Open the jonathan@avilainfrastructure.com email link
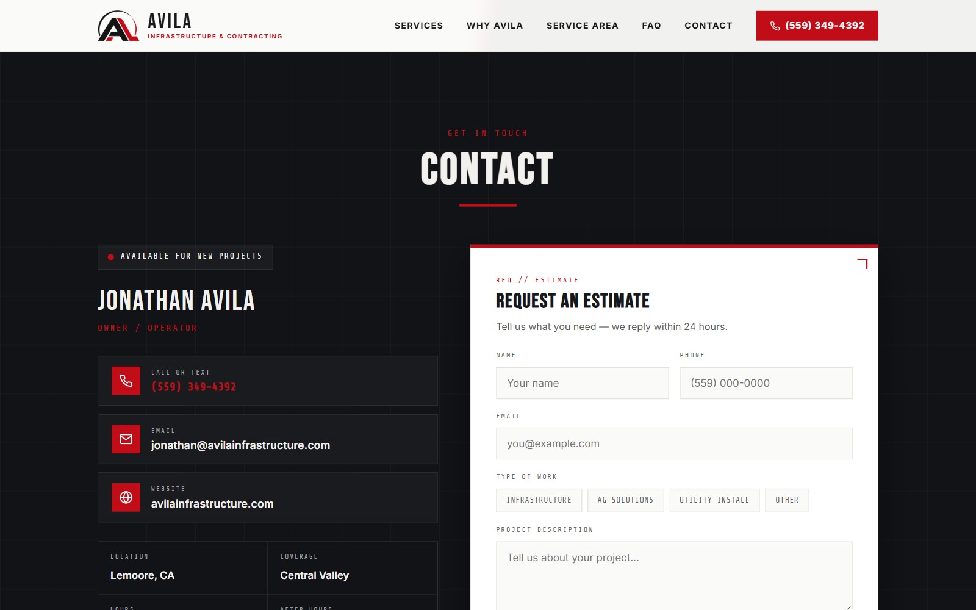The height and width of the screenshot is (610, 976). 240,445
